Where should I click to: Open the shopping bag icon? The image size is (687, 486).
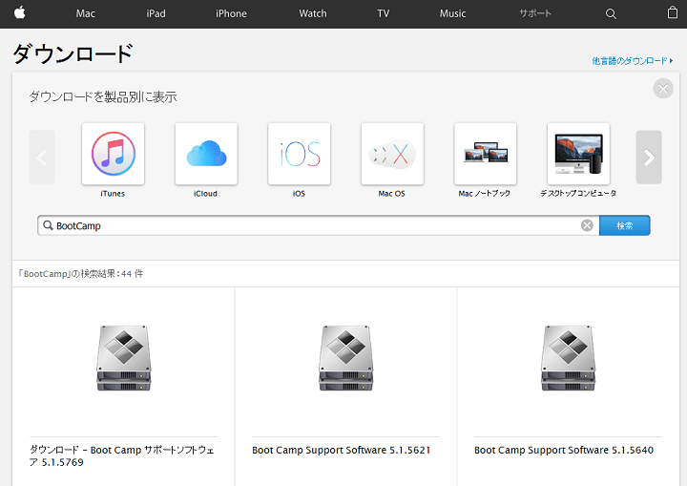tap(673, 12)
